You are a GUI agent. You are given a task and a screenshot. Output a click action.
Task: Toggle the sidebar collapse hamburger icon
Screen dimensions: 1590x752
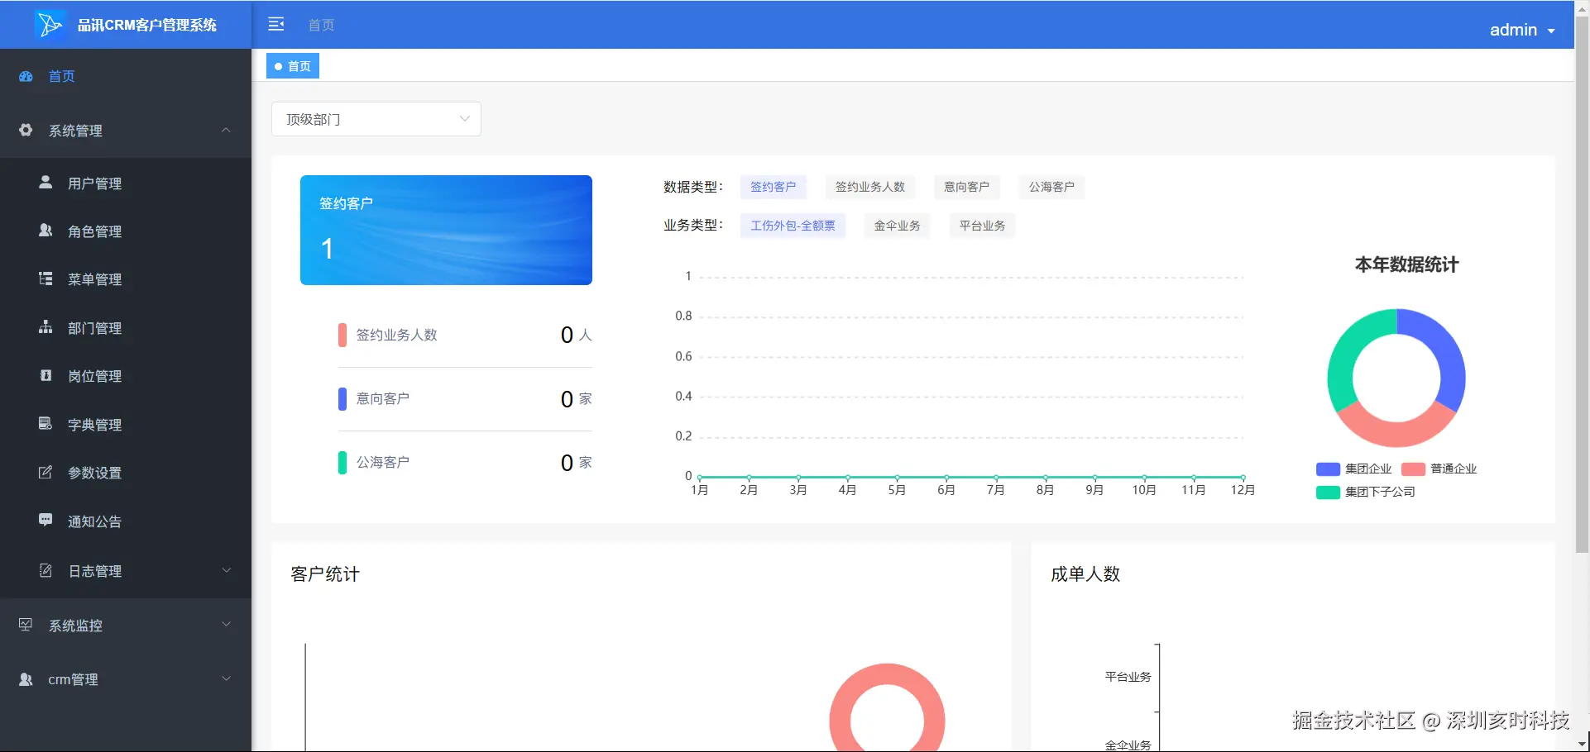click(276, 25)
